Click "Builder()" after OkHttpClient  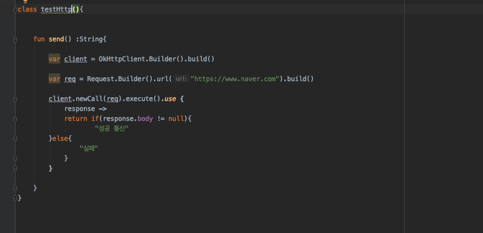166,59
